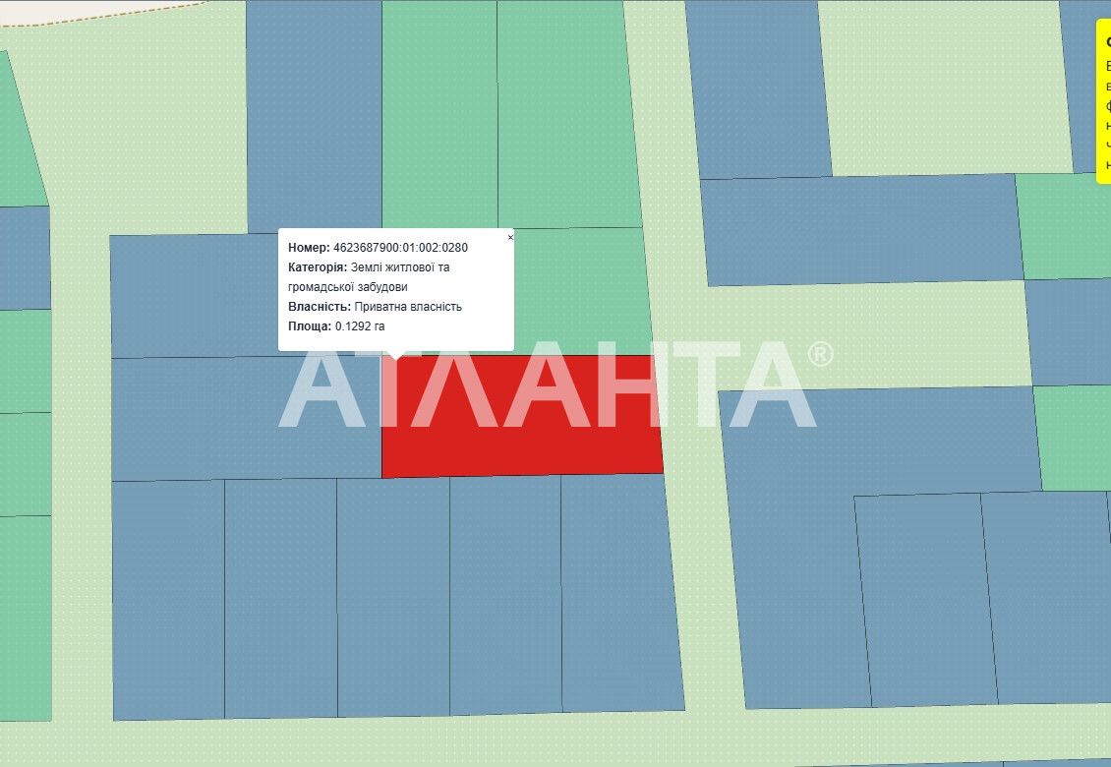Select the second blue parcel in bottom row

point(280,598)
